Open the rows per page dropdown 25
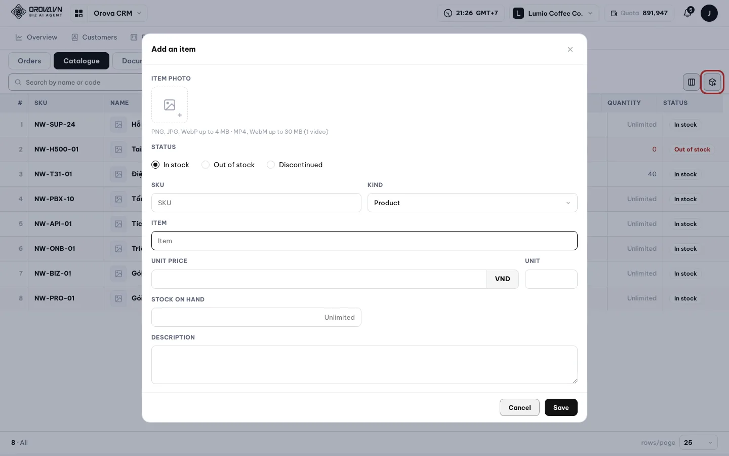729x456 pixels. point(698,442)
